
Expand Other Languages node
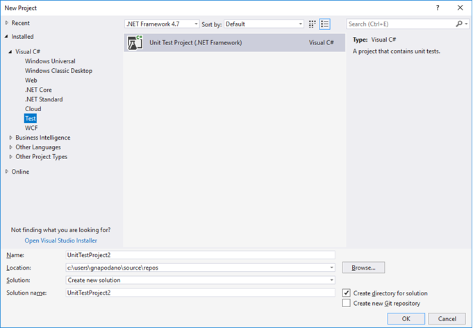11,147
